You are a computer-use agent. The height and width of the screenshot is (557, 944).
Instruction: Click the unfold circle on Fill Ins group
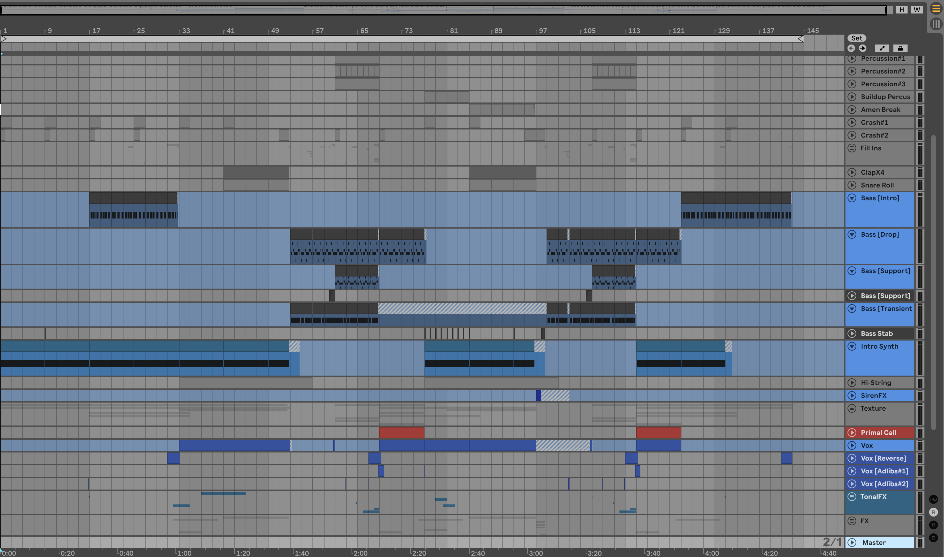point(852,148)
